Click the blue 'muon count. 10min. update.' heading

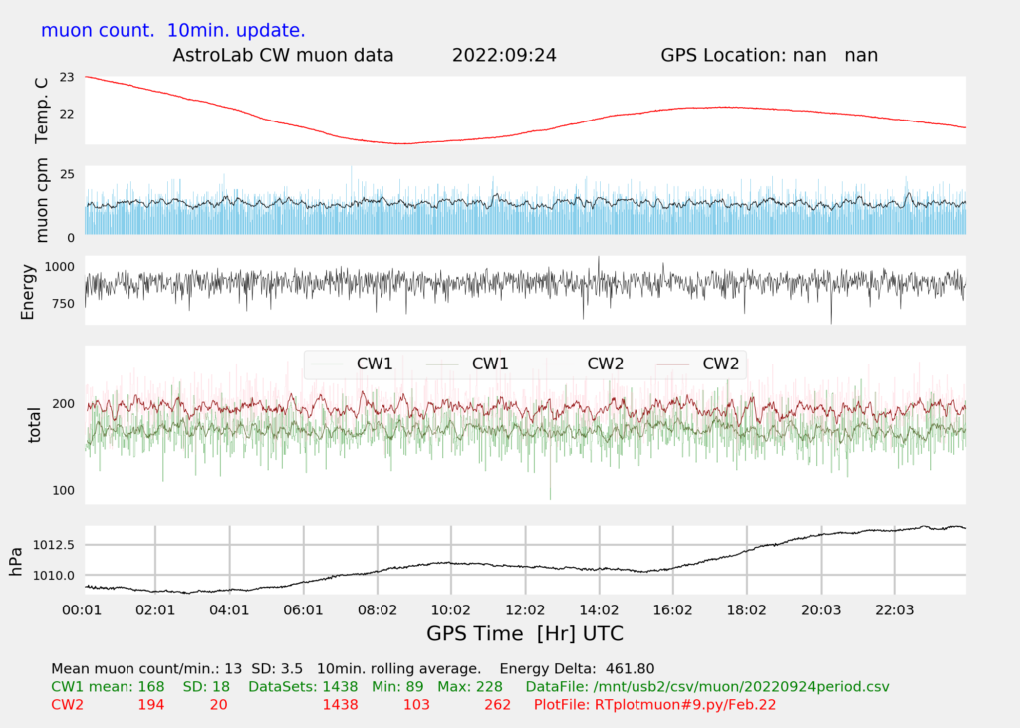tap(173, 31)
